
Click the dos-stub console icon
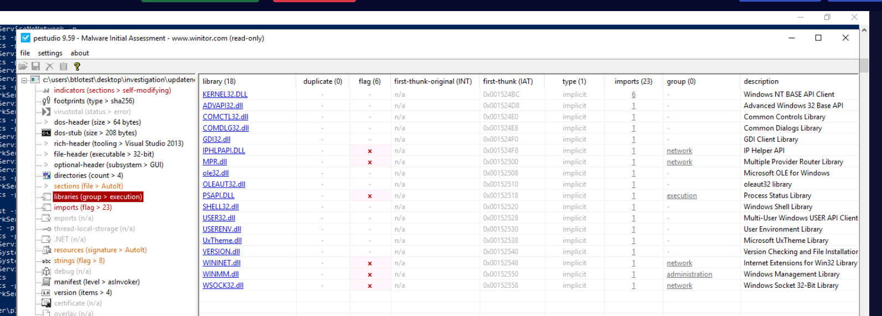tap(47, 133)
